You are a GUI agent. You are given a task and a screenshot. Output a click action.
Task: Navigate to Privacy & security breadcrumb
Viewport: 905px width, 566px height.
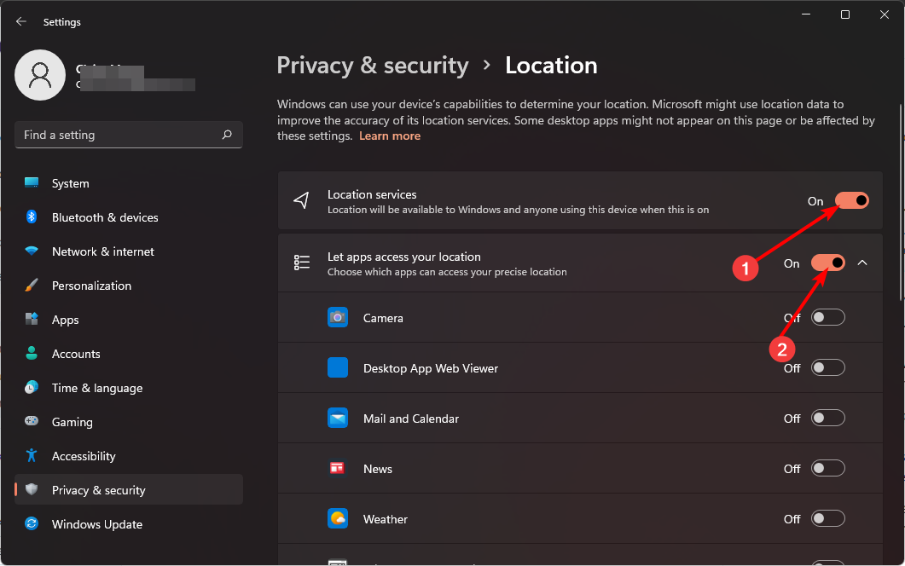tap(373, 66)
